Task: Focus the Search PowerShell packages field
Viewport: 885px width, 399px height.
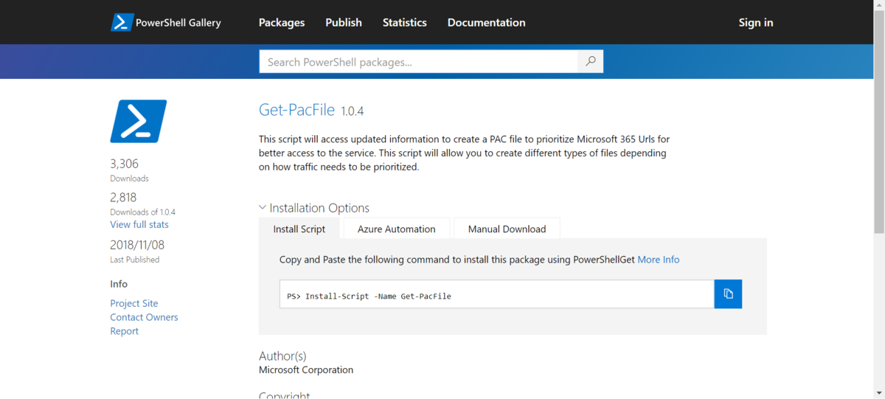Action: pyautogui.click(x=418, y=62)
